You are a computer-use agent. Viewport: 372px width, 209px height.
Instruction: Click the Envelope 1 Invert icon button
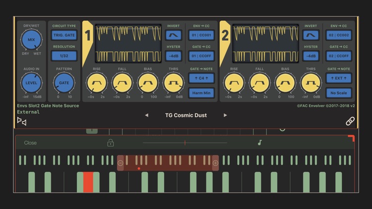174,35
